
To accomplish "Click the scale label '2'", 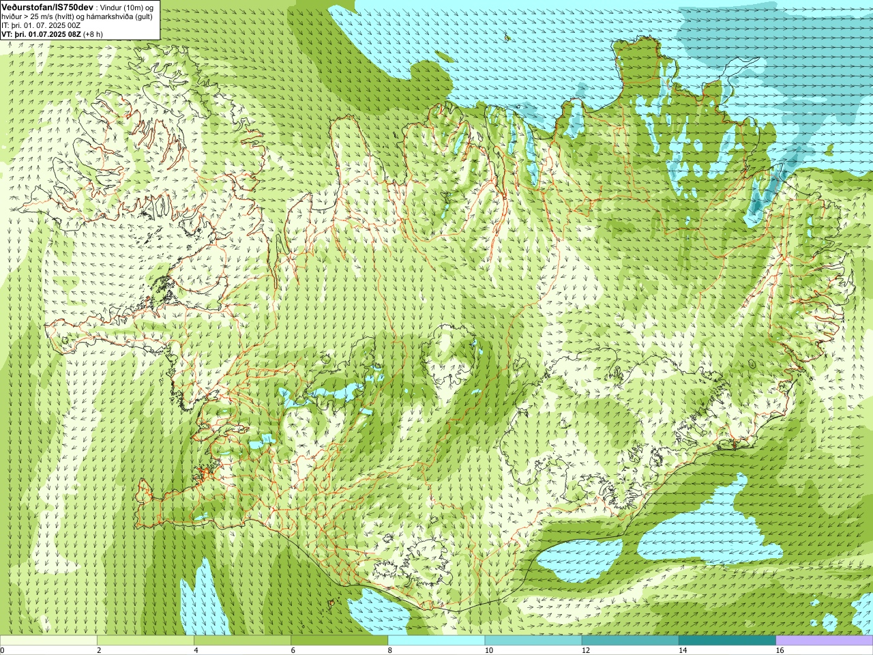I will (100, 650).
